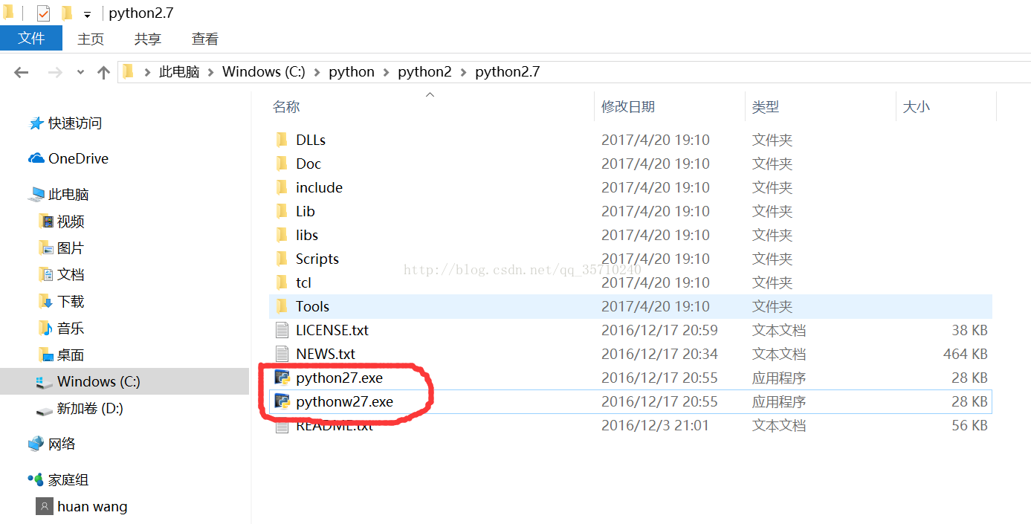The height and width of the screenshot is (524, 1031).
Task: Go back with the left arrow
Action: [22, 72]
